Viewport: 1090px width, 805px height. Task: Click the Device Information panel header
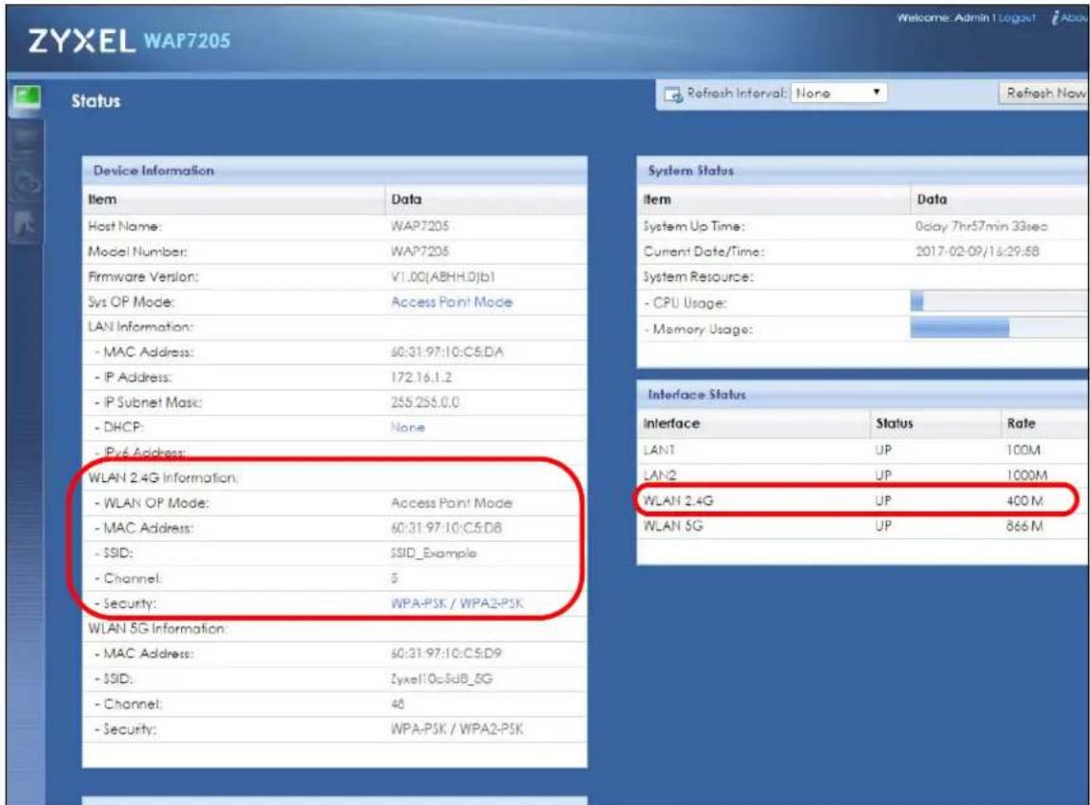[x=335, y=171]
